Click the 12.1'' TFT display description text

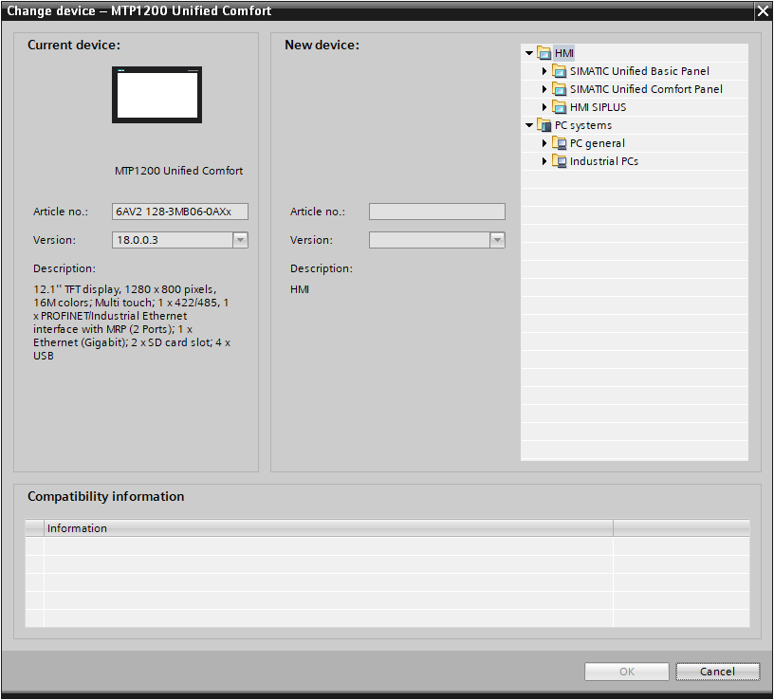pyautogui.click(x=132, y=322)
